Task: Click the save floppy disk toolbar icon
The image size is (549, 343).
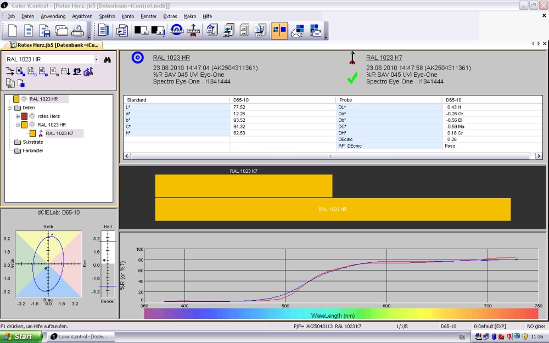Action: pyautogui.click(x=45, y=31)
